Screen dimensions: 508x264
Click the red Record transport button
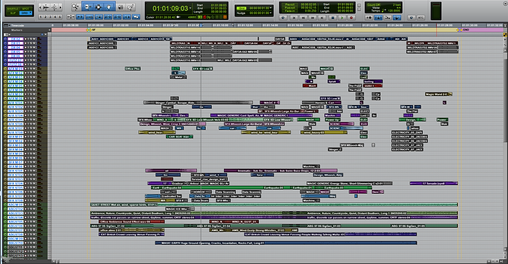click(351, 17)
